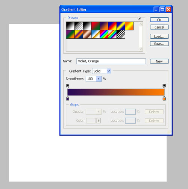The width and height of the screenshot is (188, 189).
Task: Click the Name field containing Violet, Orange
Action: 111,61
